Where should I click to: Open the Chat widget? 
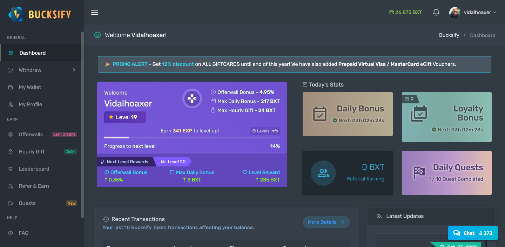point(473,233)
